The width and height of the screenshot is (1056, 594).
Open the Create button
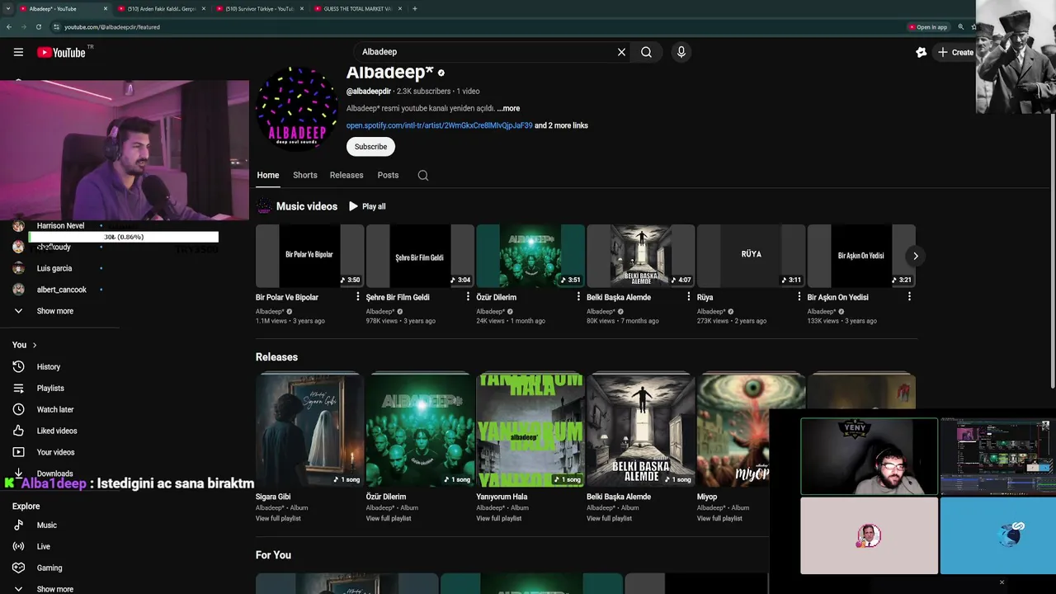(955, 52)
